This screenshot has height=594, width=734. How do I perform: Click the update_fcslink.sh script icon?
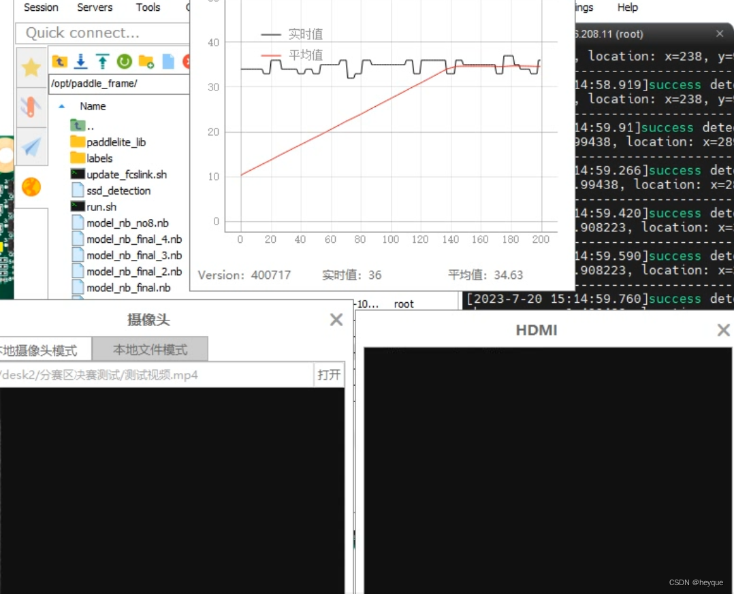click(78, 174)
